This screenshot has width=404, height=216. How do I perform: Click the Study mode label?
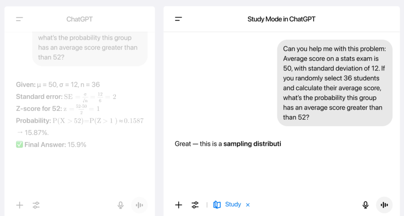(233, 205)
